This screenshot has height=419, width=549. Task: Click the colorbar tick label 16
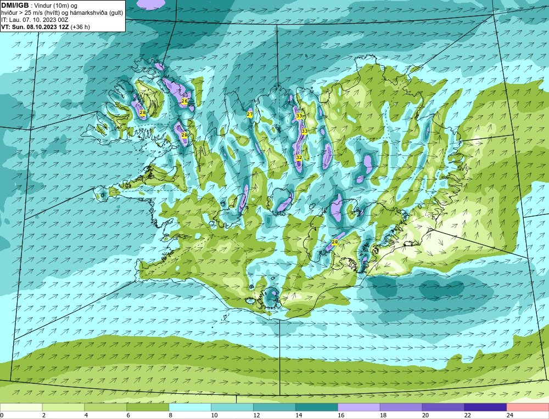click(x=341, y=415)
